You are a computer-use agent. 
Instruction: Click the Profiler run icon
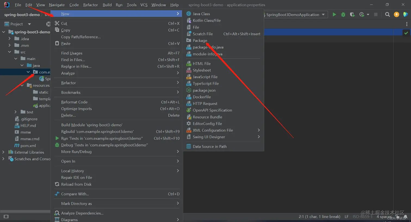tap(362, 14)
